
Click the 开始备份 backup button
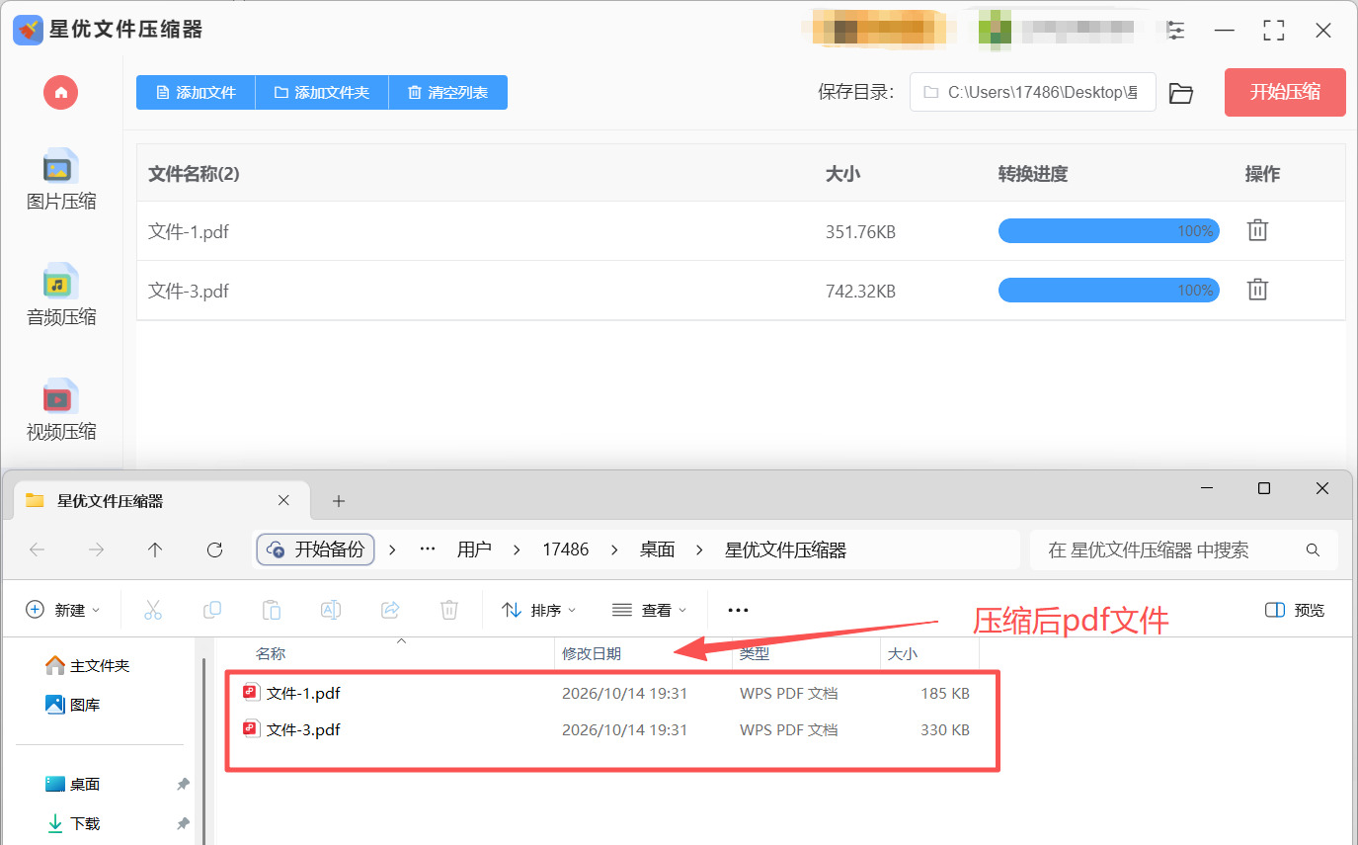tap(315, 549)
